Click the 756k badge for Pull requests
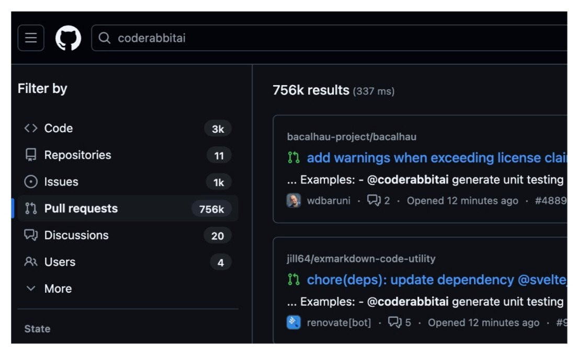Screen dimensions: 579x356 pos(212,209)
